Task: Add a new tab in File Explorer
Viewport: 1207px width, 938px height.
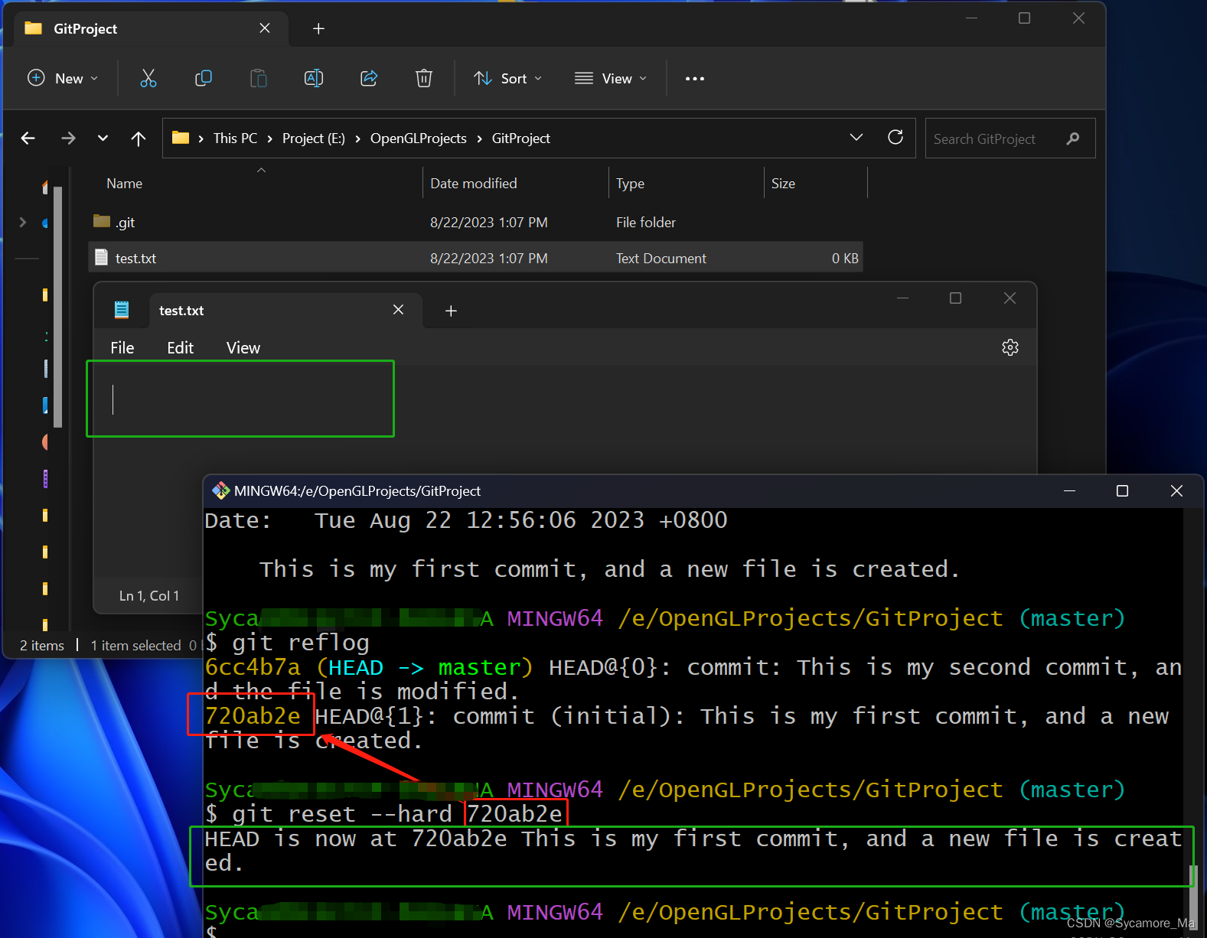Action: point(319,29)
